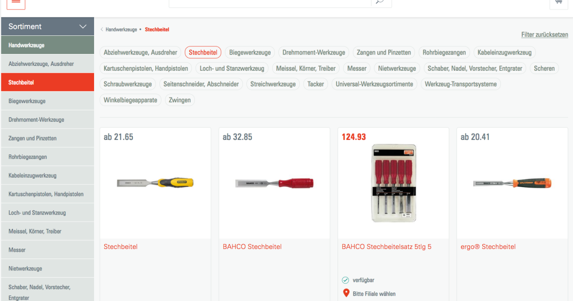This screenshot has width=573, height=301.
Task: Click the search magnifier icon
Action: (x=381, y=2)
